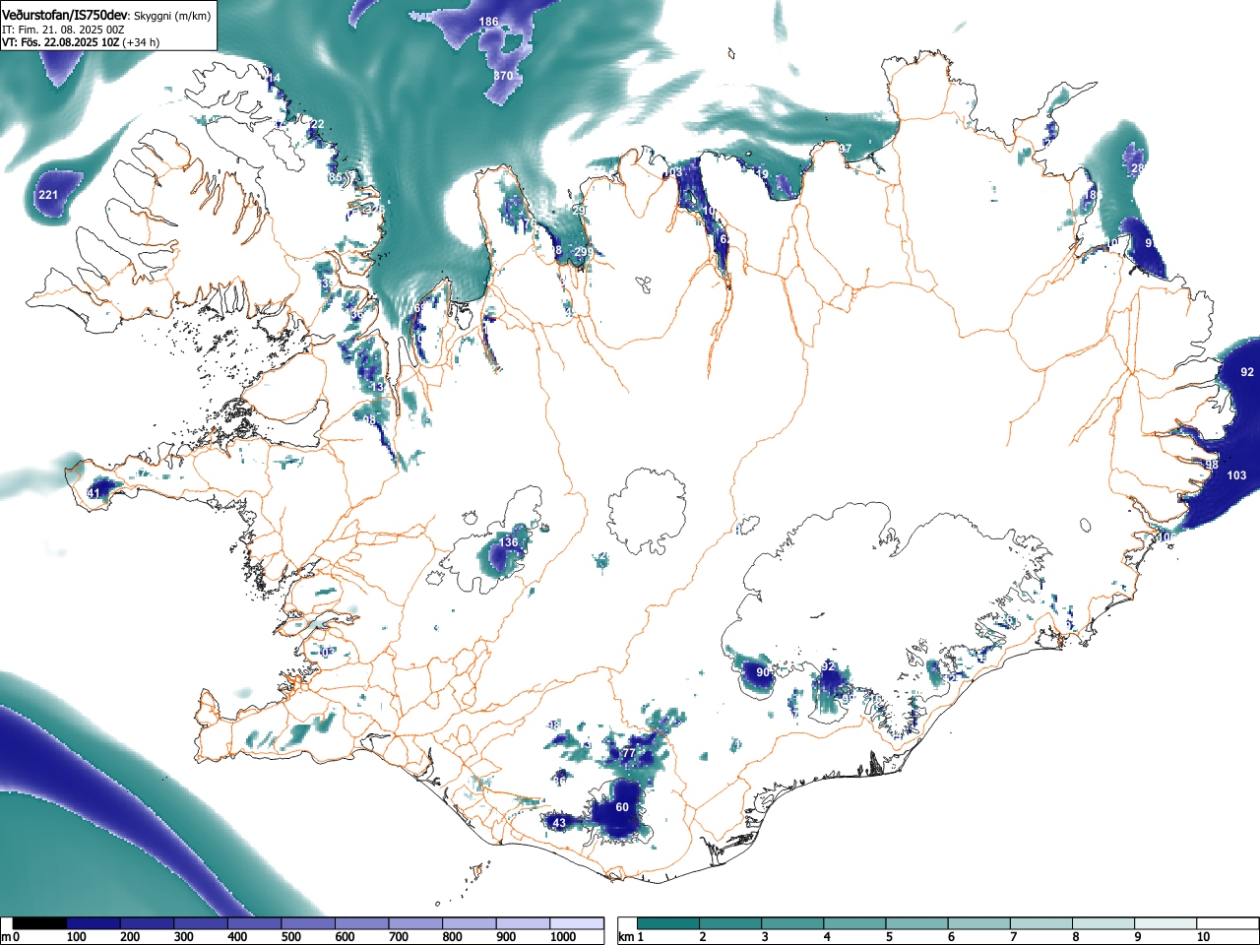Click the 'VT: Fös. 22.08.2025 10Z' line
This screenshot has width=1260, height=945.
coord(60,42)
